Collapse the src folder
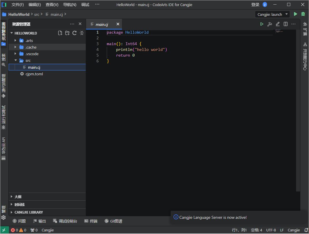Viewport: 309px width, 234px height. tap(15, 60)
